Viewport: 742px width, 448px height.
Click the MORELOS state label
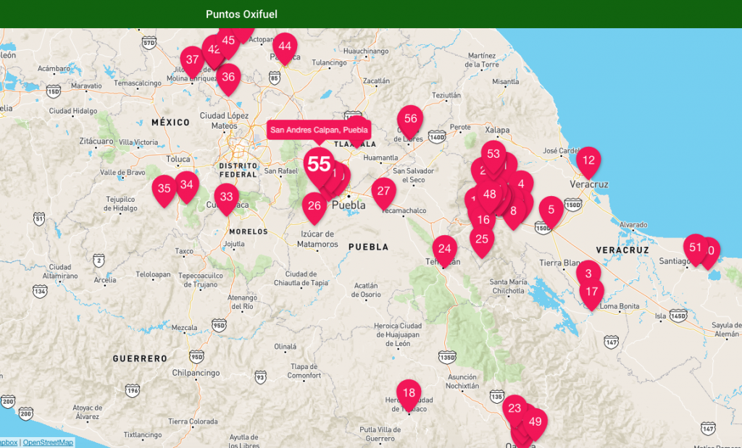[x=249, y=232]
